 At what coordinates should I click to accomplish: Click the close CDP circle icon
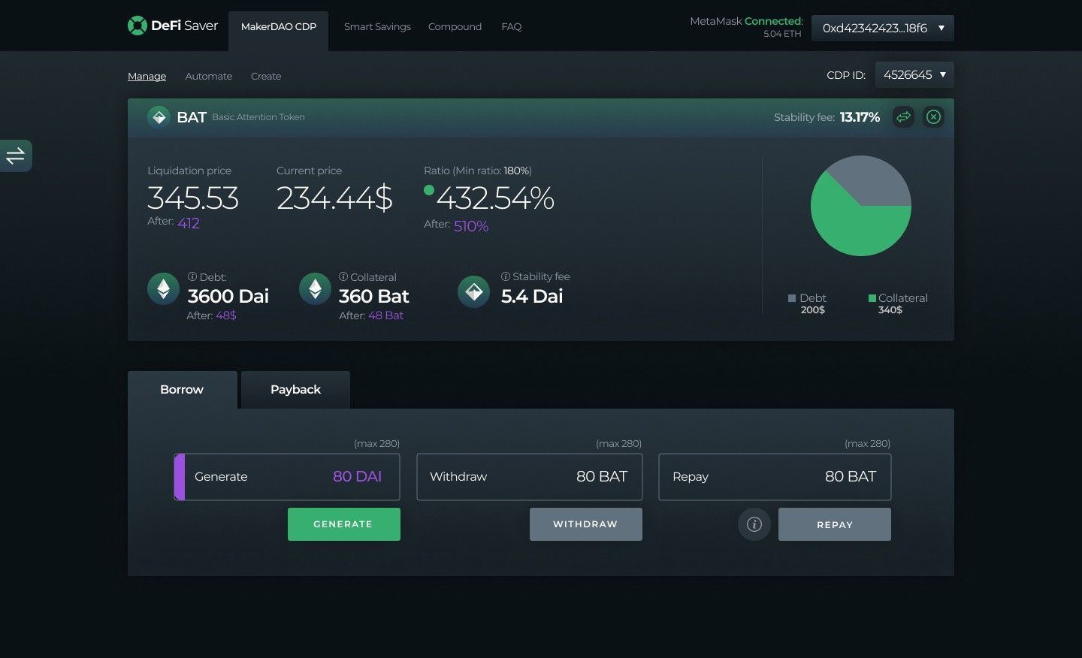(933, 116)
